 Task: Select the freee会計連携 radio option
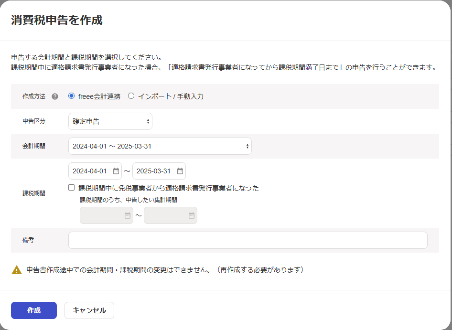pyautogui.click(x=71, y=96)
